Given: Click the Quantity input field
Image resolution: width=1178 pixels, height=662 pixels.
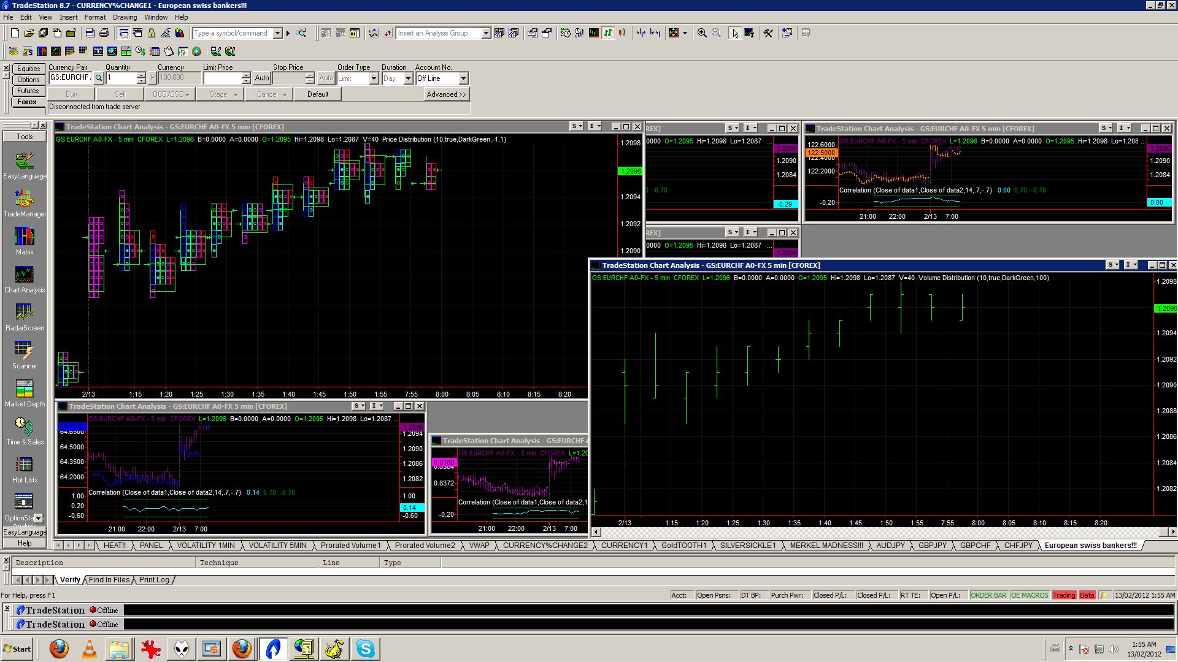Looking at the screenshot, I should (x=121, y=78).
